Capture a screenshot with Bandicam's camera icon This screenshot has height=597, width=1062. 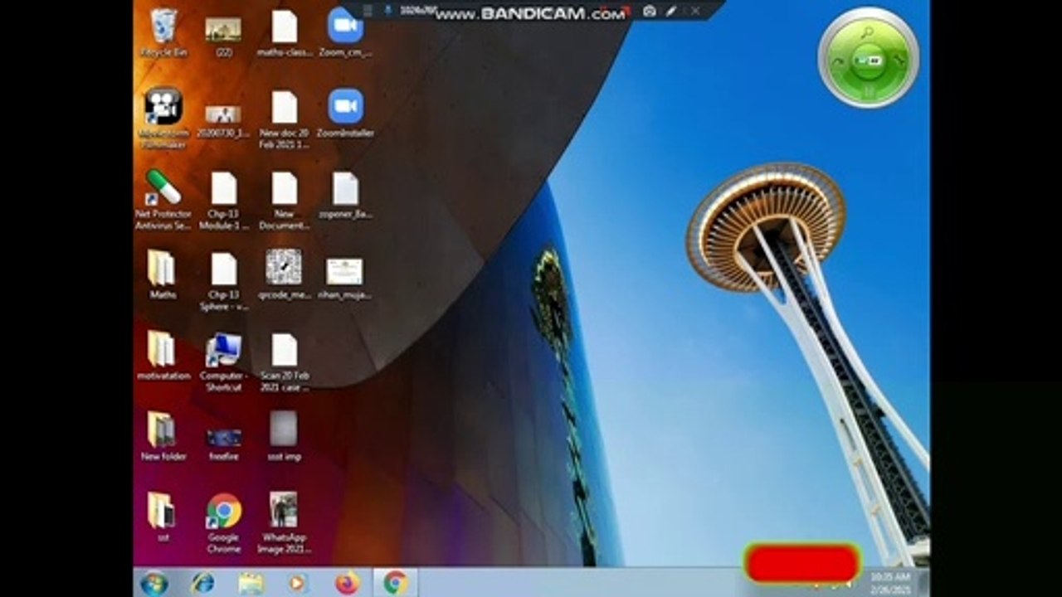[650, 12]
